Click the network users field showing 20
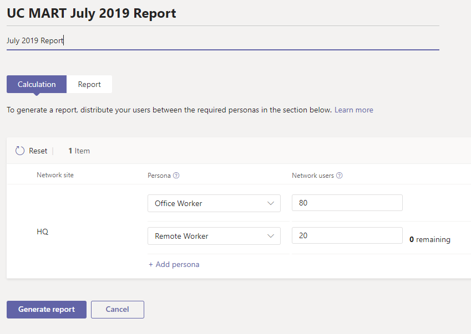471x334 pixels. [x=347, y=235]
